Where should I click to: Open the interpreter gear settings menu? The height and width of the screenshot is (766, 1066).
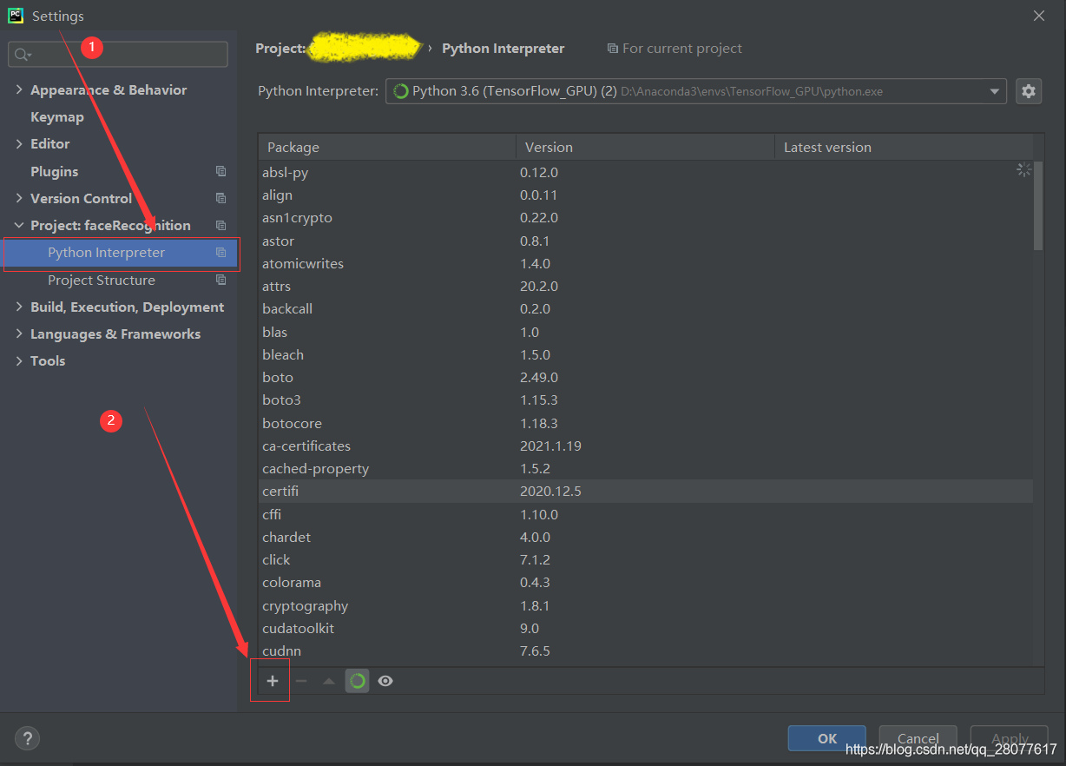(x=1029, y=90)
